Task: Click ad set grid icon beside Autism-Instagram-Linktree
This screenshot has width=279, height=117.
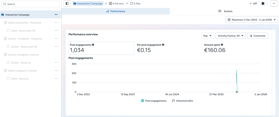Action: tap(5, 55)
